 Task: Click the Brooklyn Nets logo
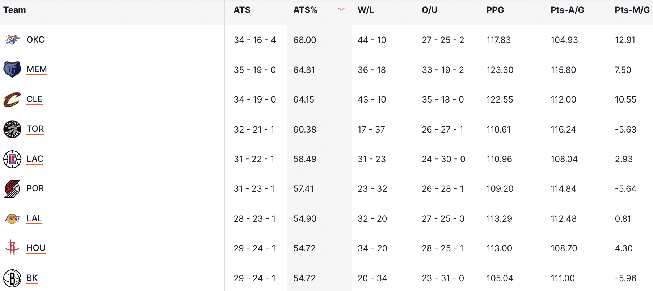pyautogui.click(x=12, y=278)
